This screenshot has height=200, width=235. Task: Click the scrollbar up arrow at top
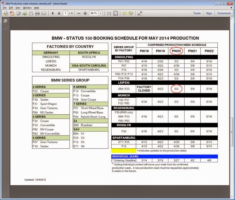(232, 18)
